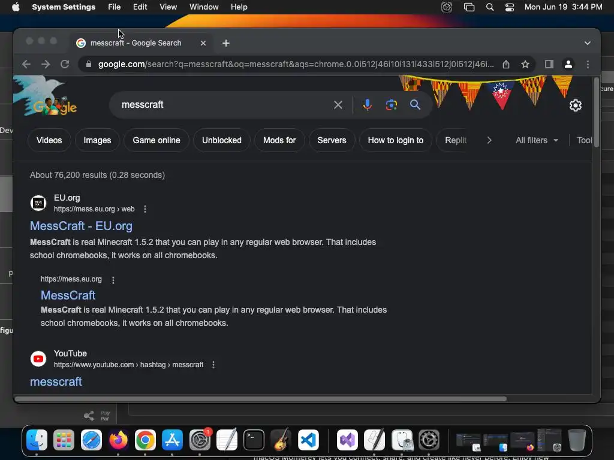Screen dimensions: 614x460
Task: Start voice search with the microphone
Action: 368,105
